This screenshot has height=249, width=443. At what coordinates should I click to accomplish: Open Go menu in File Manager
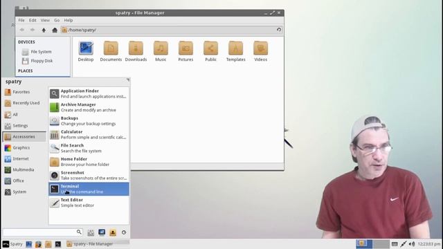coord(57,20)
